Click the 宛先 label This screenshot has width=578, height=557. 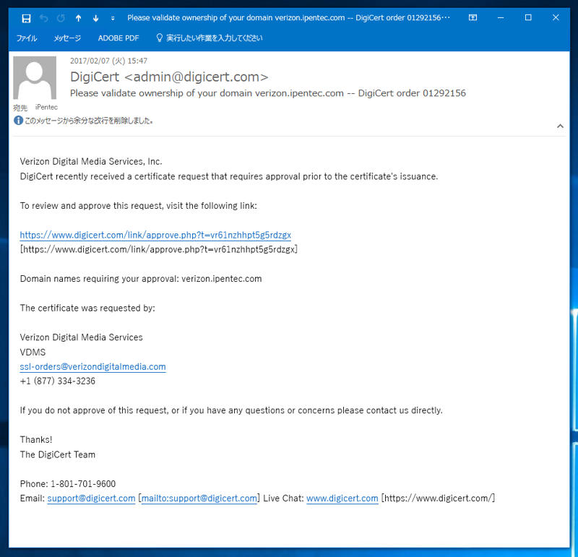[20, 108]
